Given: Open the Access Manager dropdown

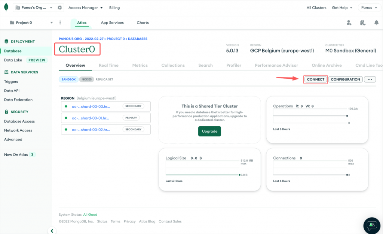Looking at the screenshot, I should click(85, 8).
